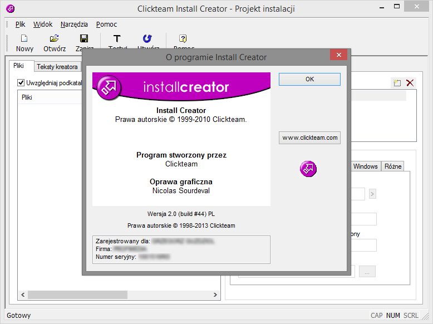
Task: Click the horizontal scrollbar thumb in file list
Action: (77, 294)
